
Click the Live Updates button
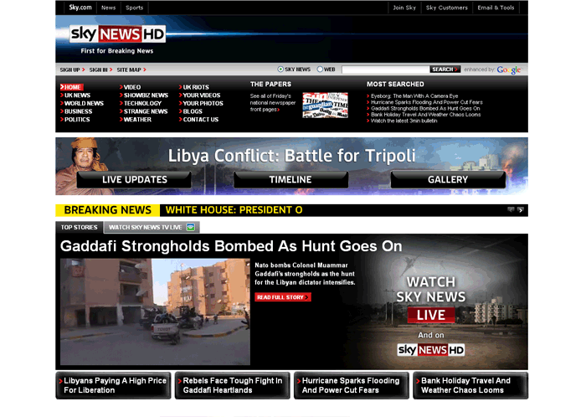135,180
